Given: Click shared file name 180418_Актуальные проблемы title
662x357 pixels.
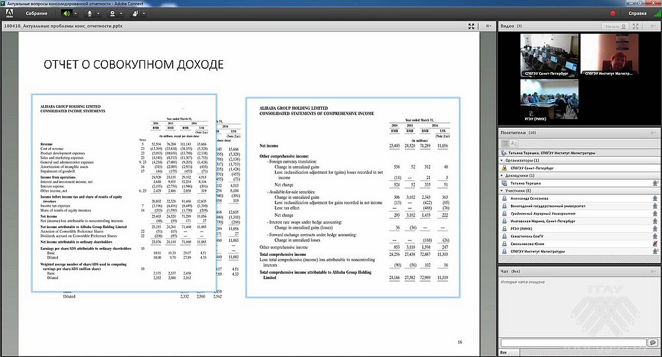Looking at the screenshot, I should click(64, 26).
